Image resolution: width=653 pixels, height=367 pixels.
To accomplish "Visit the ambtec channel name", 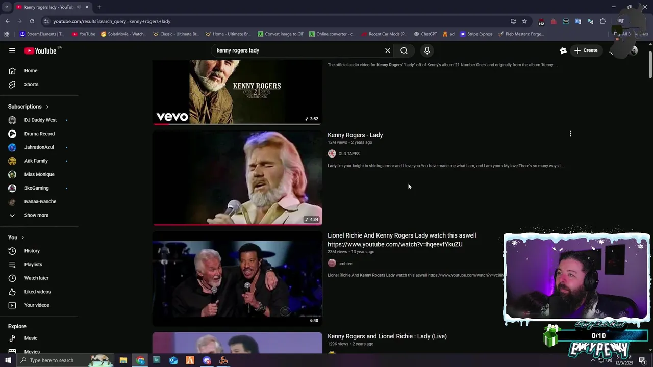I will coord(345,264).
